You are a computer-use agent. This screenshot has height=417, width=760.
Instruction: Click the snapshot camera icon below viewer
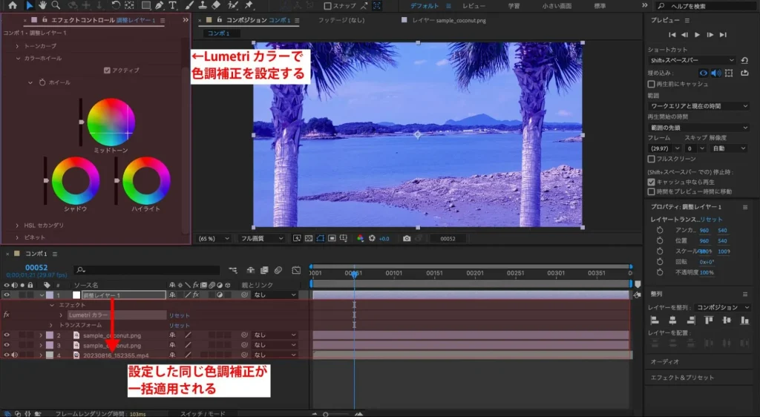[x=407, y=238]
